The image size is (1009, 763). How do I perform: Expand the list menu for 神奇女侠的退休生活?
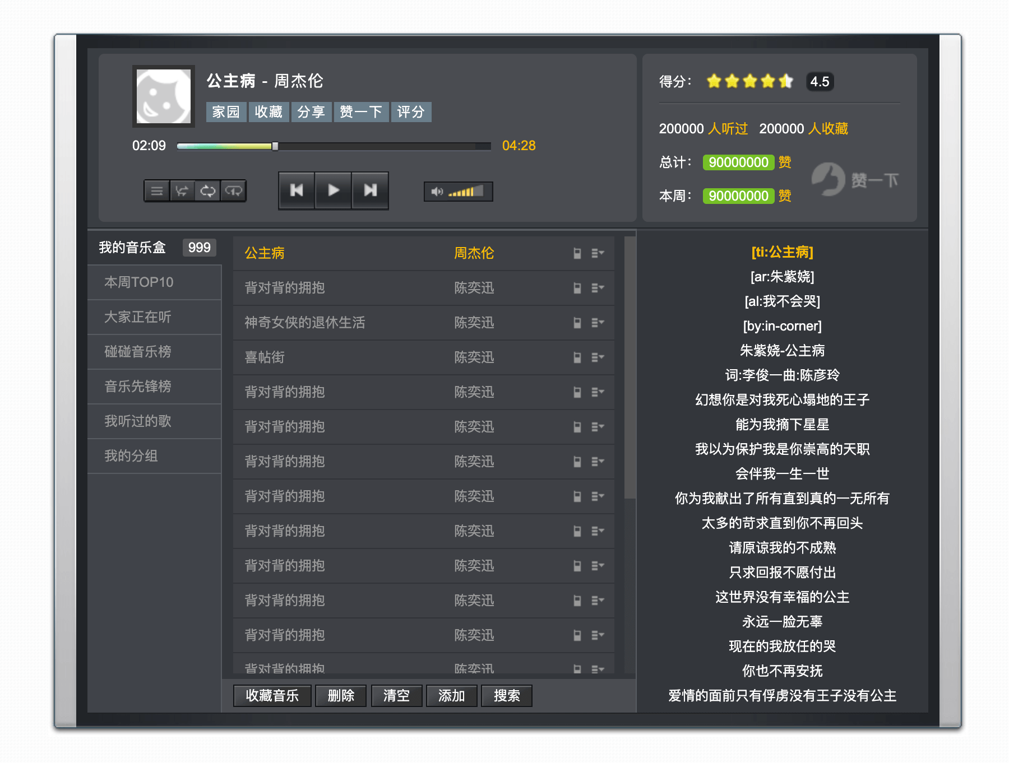click(598, 323)
